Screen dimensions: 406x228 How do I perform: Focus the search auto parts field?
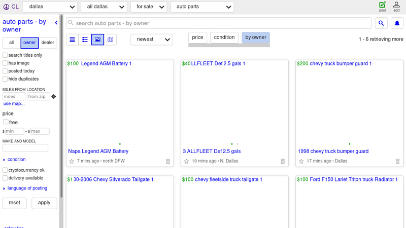[219, 23]
